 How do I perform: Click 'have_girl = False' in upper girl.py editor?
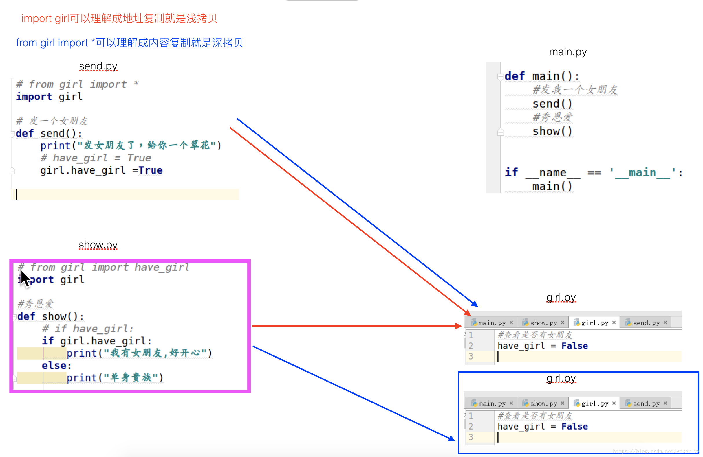tap(543, 345)
